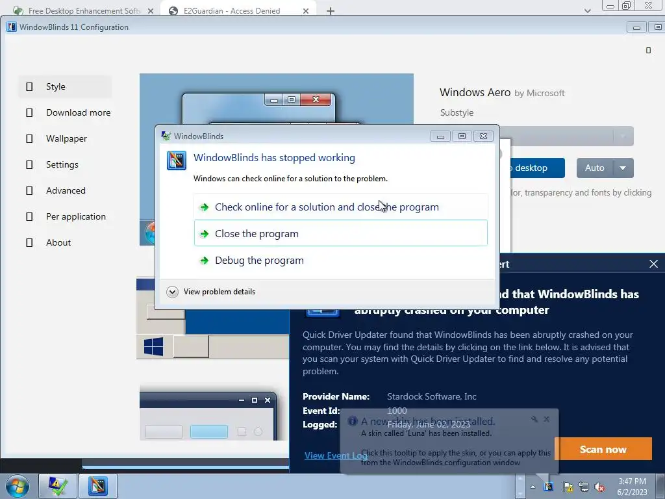The height and width of the screenshot is (499, 665).
Task: Click the Style sidebar icon
Action: tap(29, 86)
